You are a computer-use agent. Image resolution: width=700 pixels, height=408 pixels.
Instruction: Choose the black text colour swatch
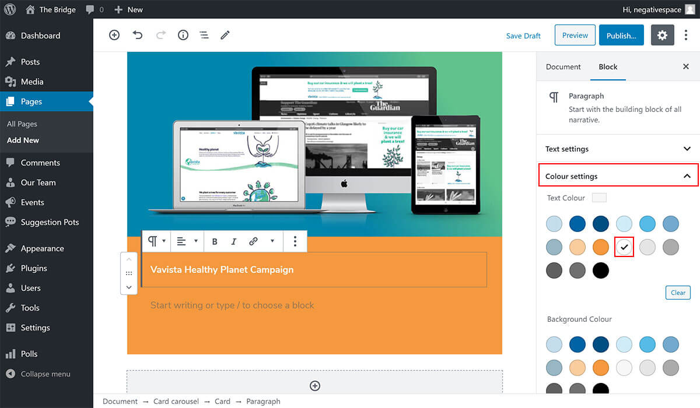point(601,270)
